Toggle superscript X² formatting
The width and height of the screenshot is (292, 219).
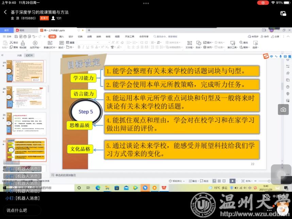click(102, 47)
